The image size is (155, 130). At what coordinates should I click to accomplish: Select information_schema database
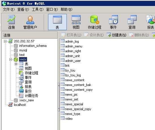(33, 46)
